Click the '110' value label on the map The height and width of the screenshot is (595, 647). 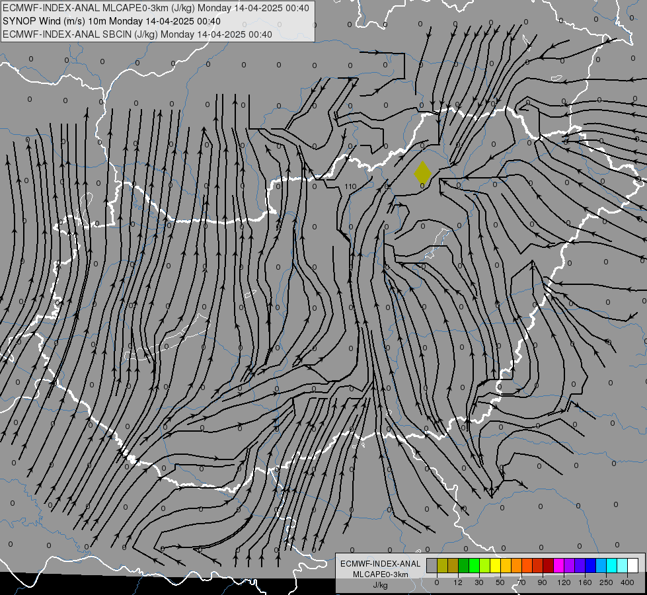point(350,186)
